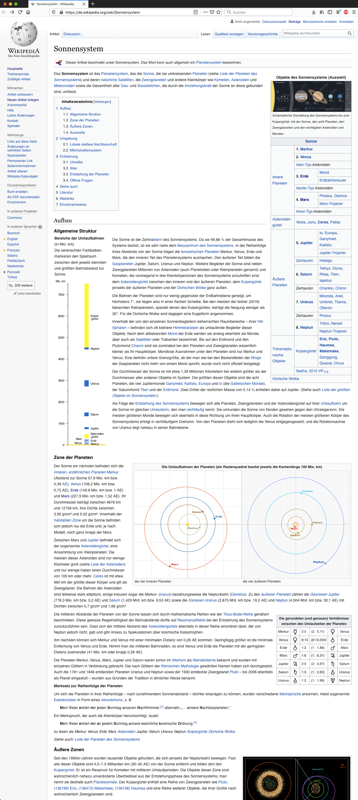Open the Diskussionsseite user link
Viewport: 358px width, 800px height.
click(x=274, y=22)
